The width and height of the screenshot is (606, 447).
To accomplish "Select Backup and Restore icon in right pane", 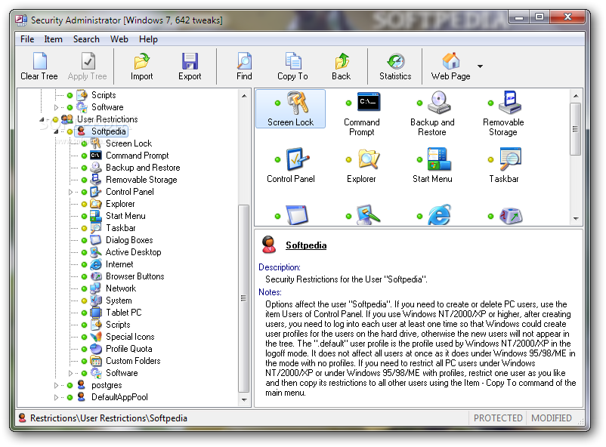I will coord(439,103).
